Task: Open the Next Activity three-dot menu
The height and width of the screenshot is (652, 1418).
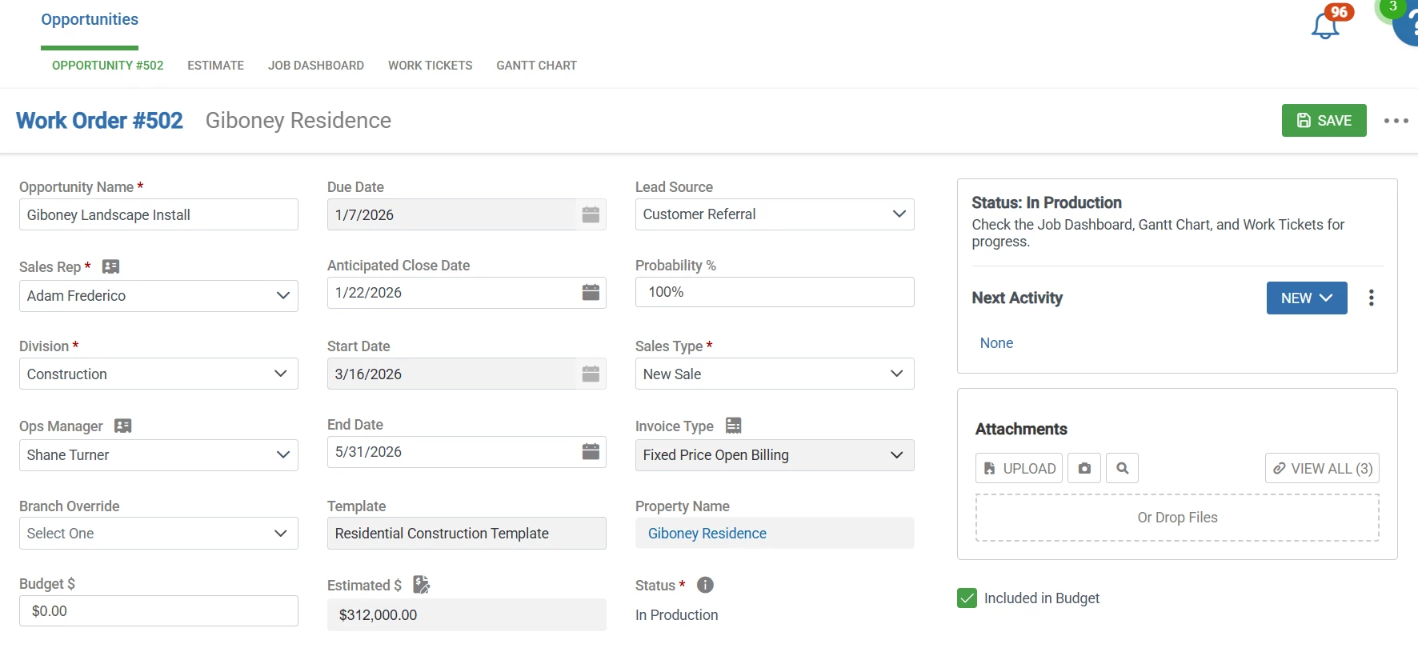Action: (x=1372, y=298)
